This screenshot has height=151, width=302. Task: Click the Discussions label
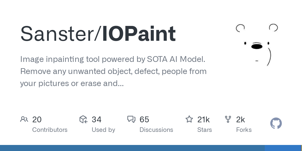click(156, 130)
